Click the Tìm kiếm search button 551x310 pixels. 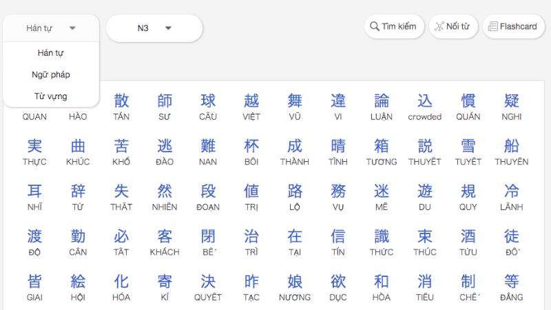click(394, 26)
